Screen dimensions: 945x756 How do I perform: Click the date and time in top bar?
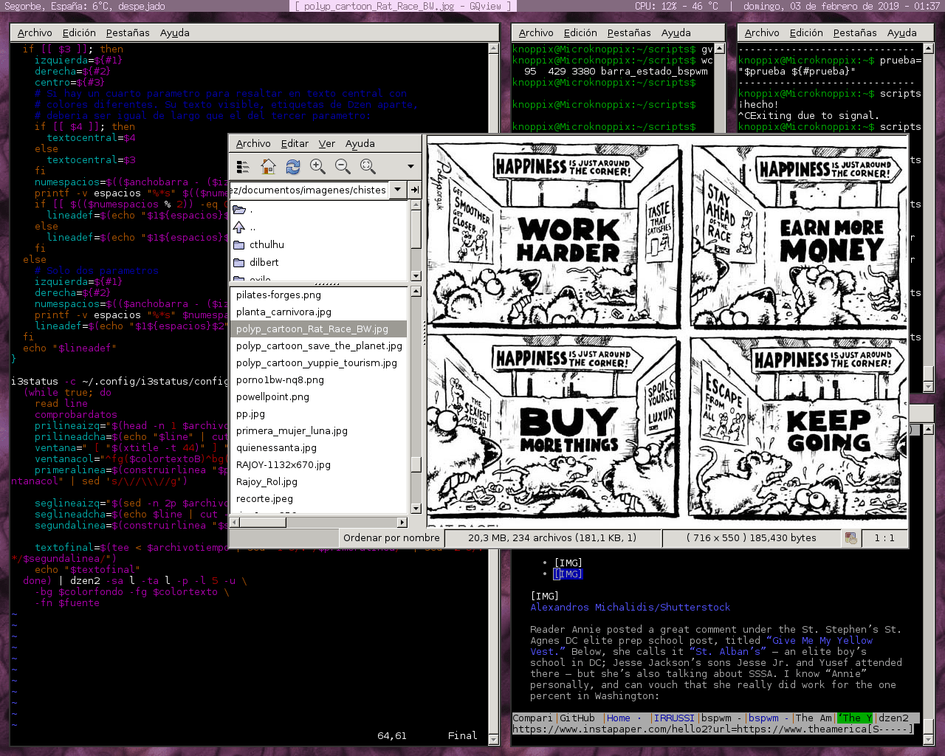[x=842, y=6]
